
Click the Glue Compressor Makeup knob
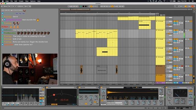[183, 101]
